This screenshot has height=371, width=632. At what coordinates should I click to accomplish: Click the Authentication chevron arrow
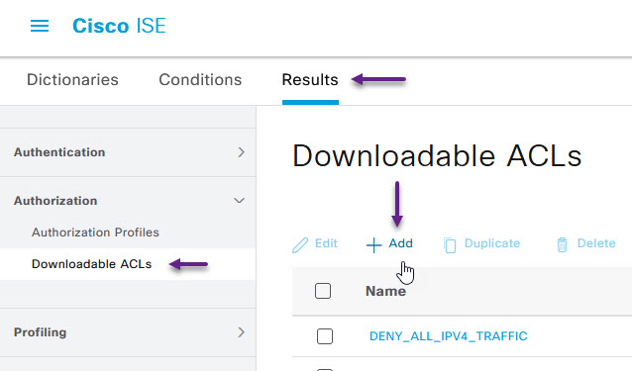pyautogui.click(x=241, y=152)
